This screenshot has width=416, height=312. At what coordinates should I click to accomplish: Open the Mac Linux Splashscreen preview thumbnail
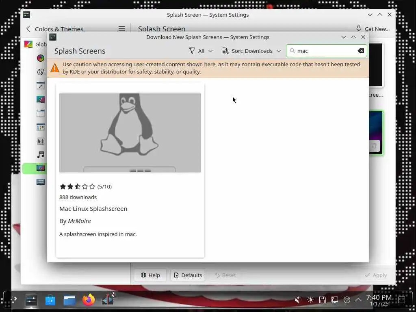pyautogui.click(x=130, y=133)
